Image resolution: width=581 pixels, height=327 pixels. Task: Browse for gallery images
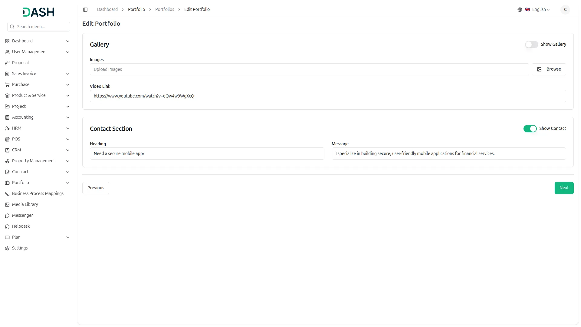tap(549, 69)
